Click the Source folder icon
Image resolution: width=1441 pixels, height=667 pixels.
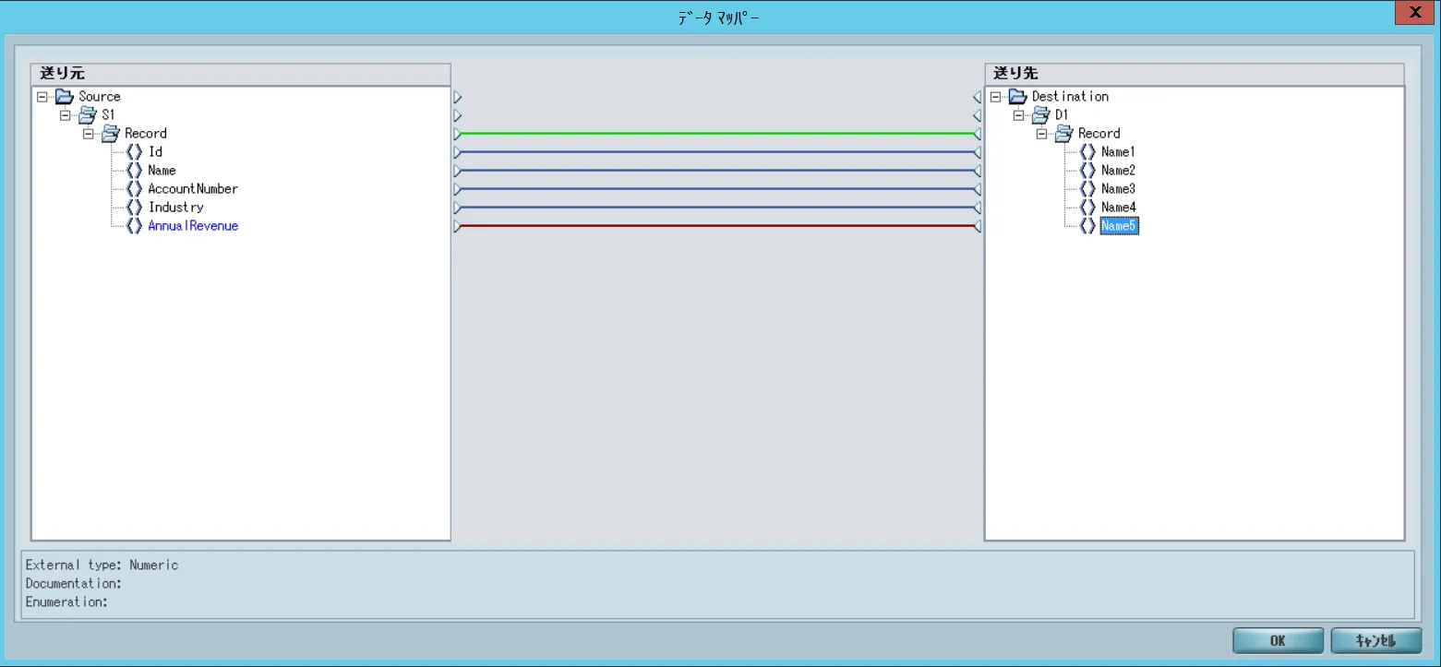(64, 97)
